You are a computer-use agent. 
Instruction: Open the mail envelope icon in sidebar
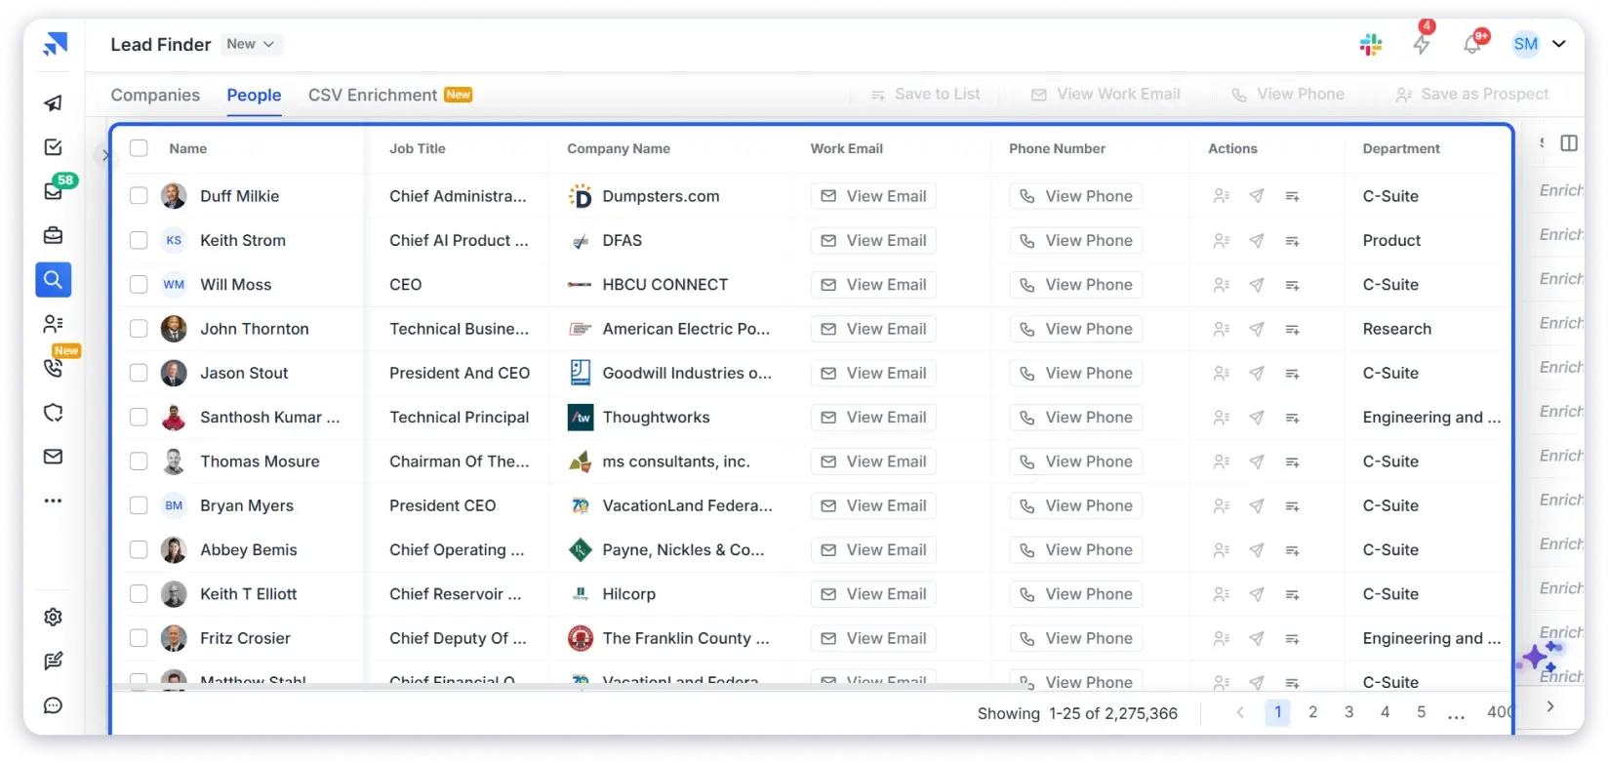54,457
